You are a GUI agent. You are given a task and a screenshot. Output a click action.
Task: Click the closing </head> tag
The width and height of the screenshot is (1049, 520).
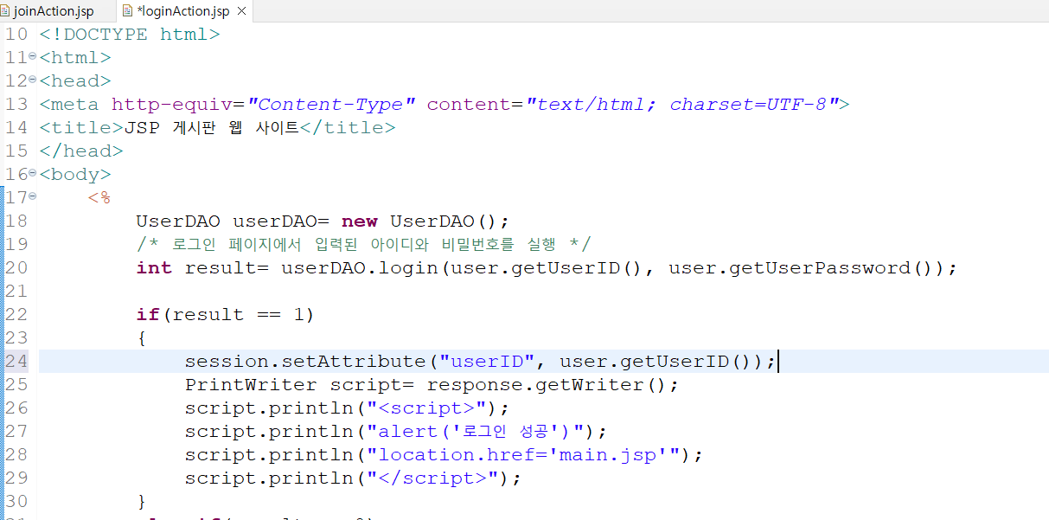click(x=81, y=151)
